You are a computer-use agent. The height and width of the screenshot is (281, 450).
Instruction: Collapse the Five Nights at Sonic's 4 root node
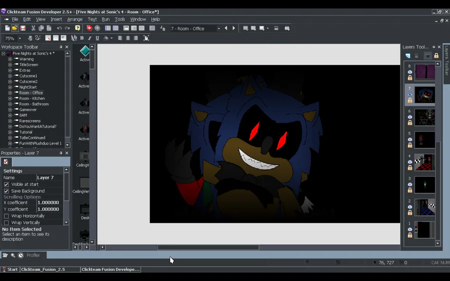pyautogui.click(x=3, y=53)
